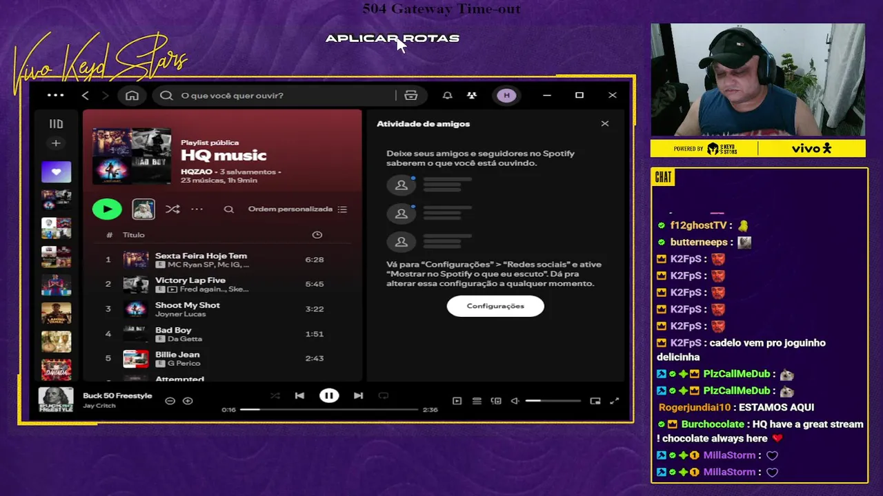The image size is (883, 496).
Task: Click now playing album art 'Buck 50 Freestyle'
Action: [x=56, y=400]
